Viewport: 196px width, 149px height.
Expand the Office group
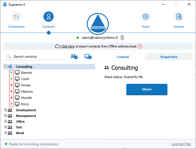click(x=6, y=121)
